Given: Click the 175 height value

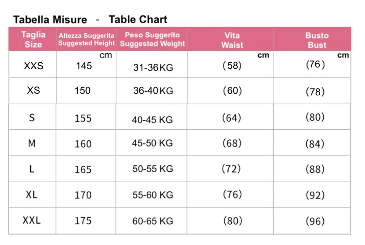Looking at the screenshot, I should pyautogui.click(x=83, y=221).
